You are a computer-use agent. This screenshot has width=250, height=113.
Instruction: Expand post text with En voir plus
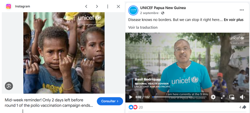coord(234,20)
